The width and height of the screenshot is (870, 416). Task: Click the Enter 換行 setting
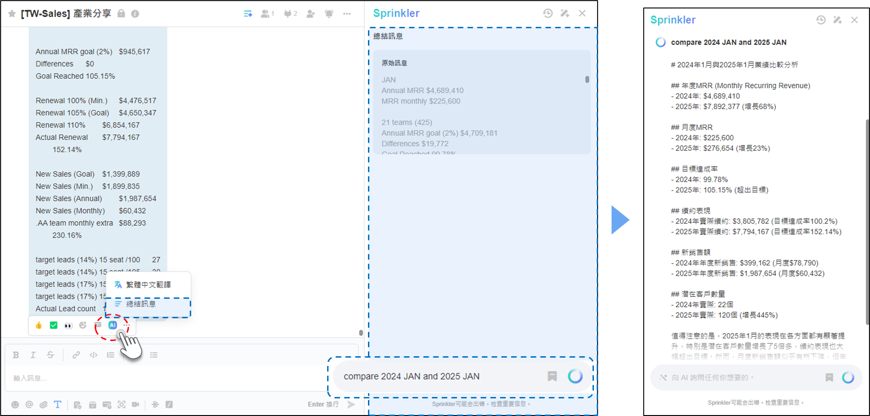tap(323, 404)
